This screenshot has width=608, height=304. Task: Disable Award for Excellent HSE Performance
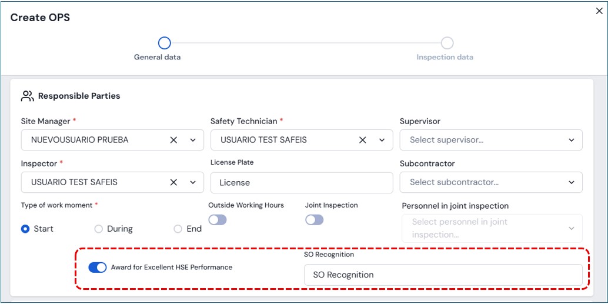tap(98, 268)
